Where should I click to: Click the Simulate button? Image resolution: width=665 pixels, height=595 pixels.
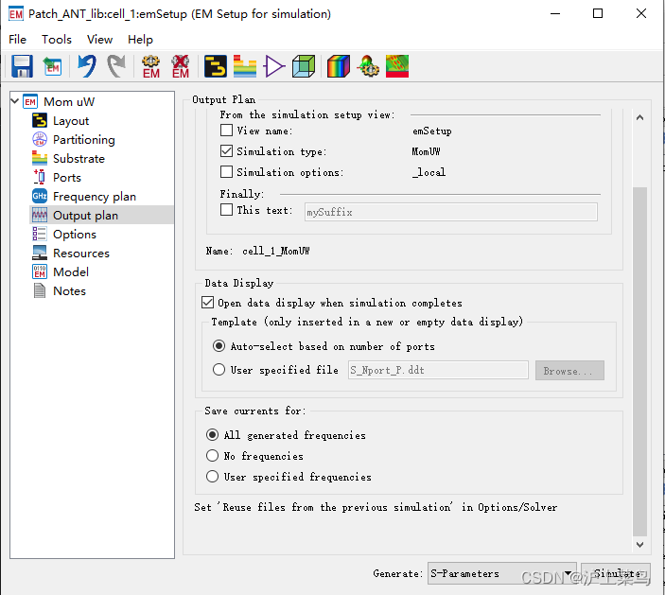616,573
